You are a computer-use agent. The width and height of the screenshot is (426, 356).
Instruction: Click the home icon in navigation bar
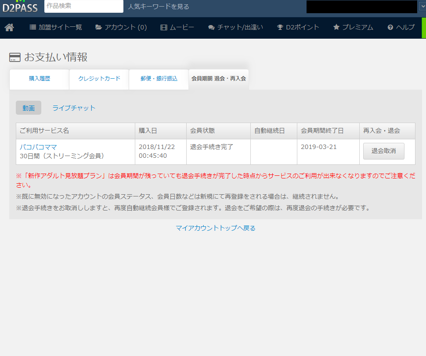coord(9,28)
